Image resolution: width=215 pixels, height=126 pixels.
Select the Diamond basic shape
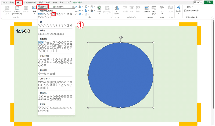[59, 43]
